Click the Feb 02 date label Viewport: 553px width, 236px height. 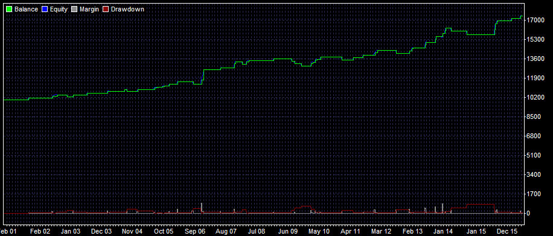coord(40,231)
